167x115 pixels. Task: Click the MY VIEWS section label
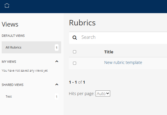(x=9, y=62)
